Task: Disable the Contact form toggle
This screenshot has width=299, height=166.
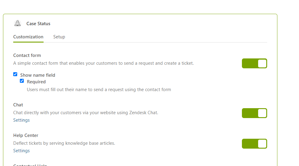Action: pos(254,64)
